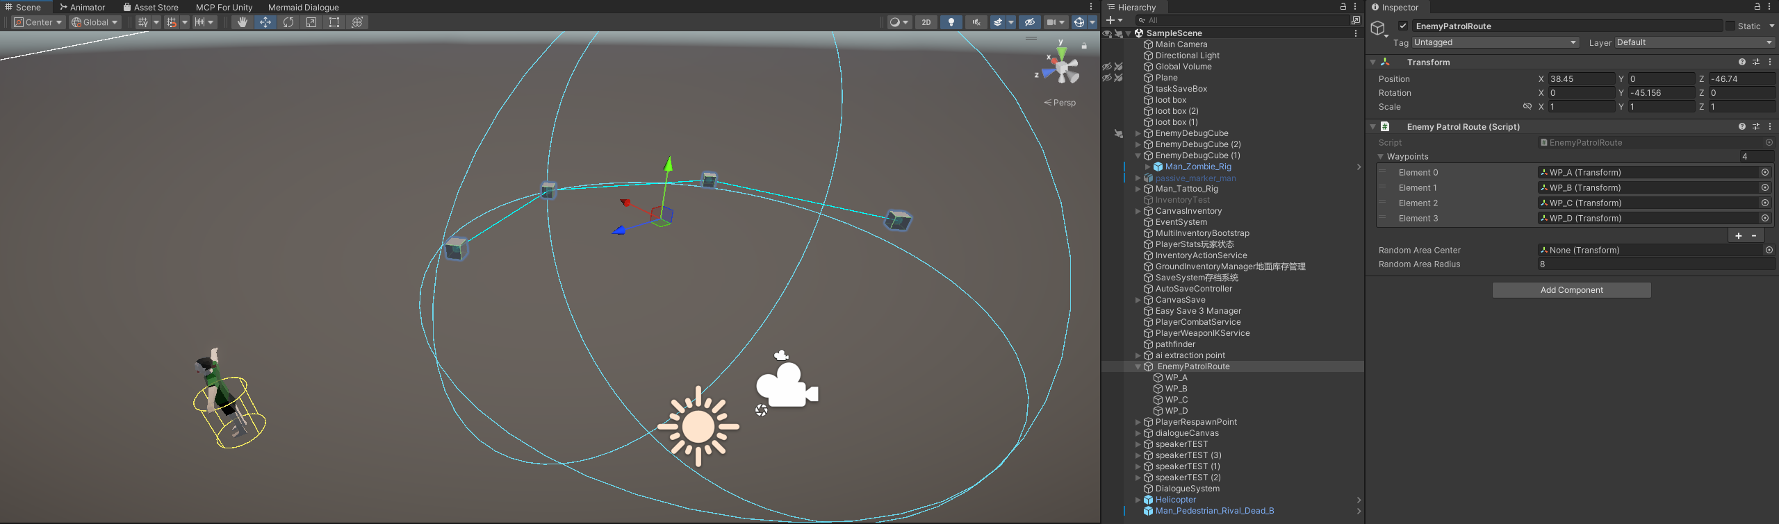Toggle scene audio mute button
This screenshot has width=1779, height=524.
tap(976, 22)
